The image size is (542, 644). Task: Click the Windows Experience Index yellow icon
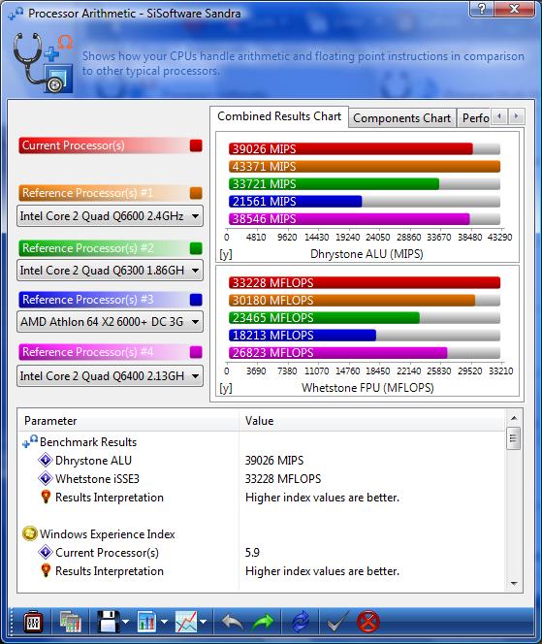click(29, 534)
